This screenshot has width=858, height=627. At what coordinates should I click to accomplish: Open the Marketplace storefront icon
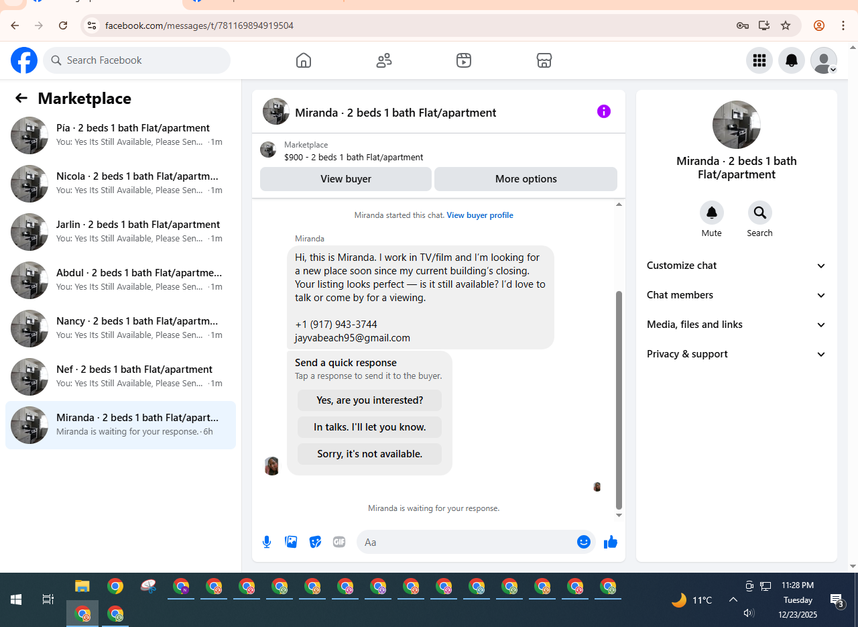[x=544, y=60]
